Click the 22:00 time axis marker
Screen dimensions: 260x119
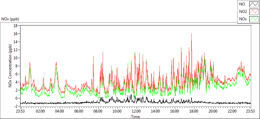(x=232, y=111)
